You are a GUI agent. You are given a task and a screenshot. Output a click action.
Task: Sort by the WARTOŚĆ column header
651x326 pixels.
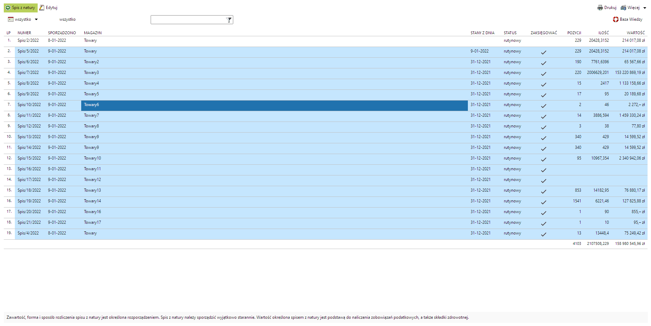[635, 33]
